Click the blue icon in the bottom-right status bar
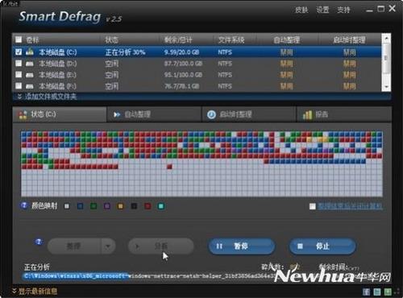This screenshot has width=403, height=298. coord(366,292)
